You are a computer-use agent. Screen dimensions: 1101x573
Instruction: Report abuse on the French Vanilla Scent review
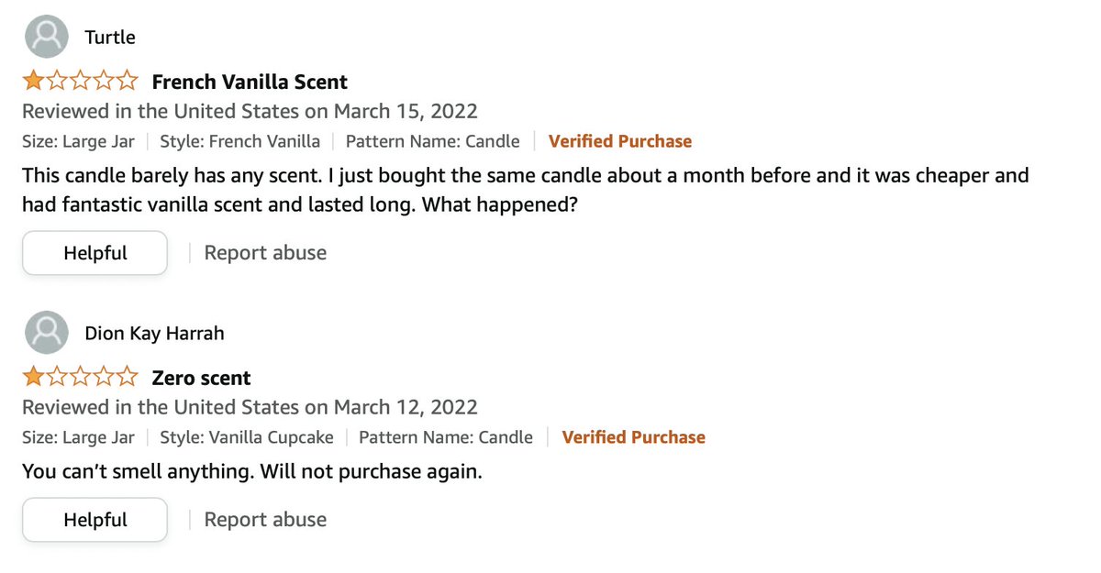[265, 253]
